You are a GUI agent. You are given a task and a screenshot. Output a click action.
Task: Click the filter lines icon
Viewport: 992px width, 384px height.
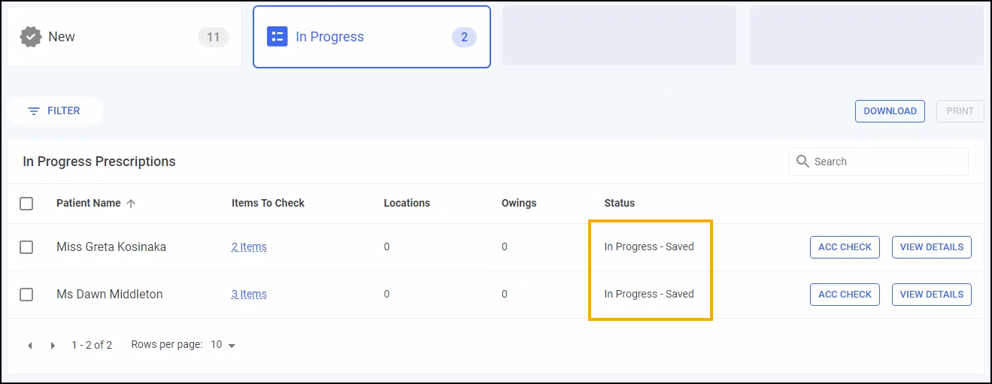click(x=34, y=111)
